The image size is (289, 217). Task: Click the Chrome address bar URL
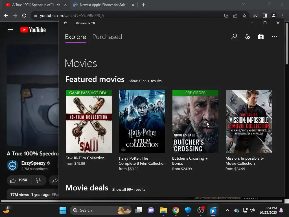(72, 16)
